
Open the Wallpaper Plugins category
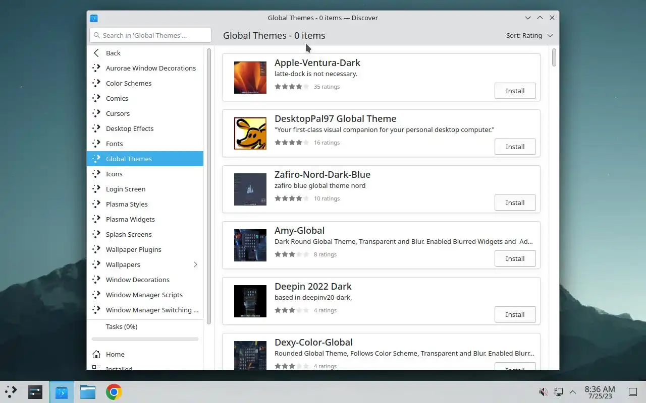pyautogui.click(x=145, y=249)
